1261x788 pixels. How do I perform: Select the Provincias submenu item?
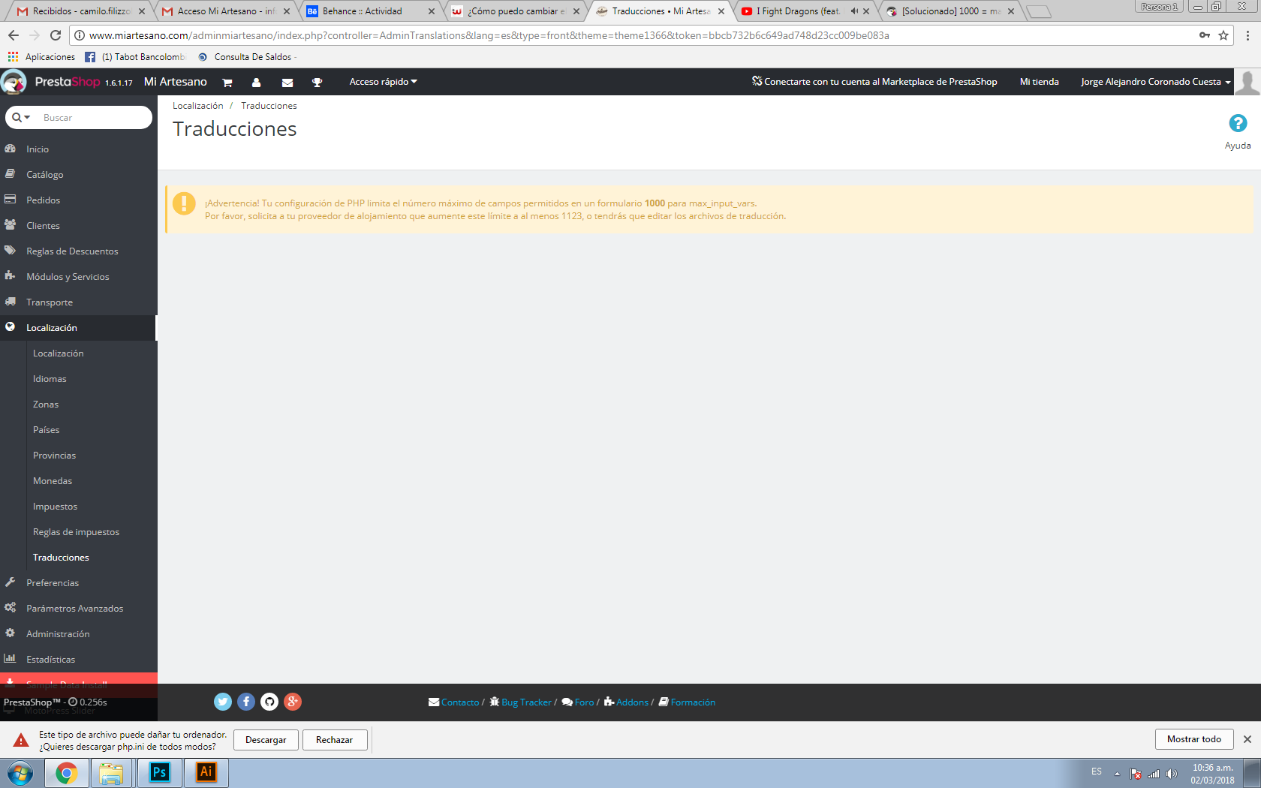pos(54,456)
